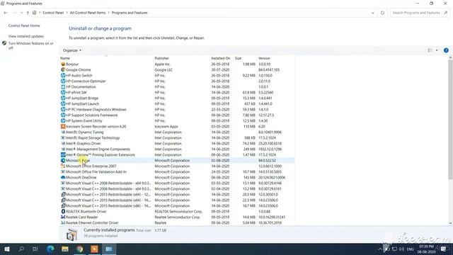Click the search magnifier icon
453x255 pixels.
(446, 13)
